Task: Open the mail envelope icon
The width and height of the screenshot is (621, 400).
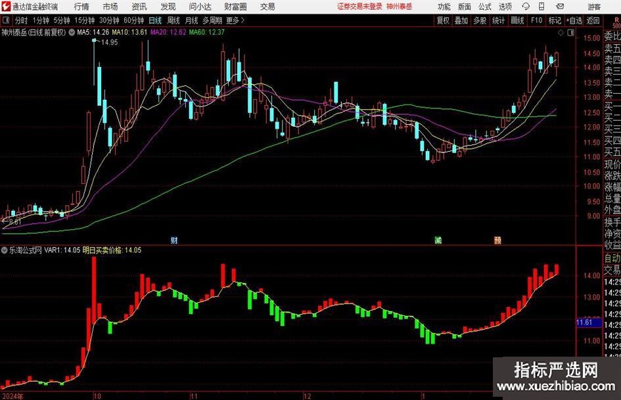Action: (560, 7)
